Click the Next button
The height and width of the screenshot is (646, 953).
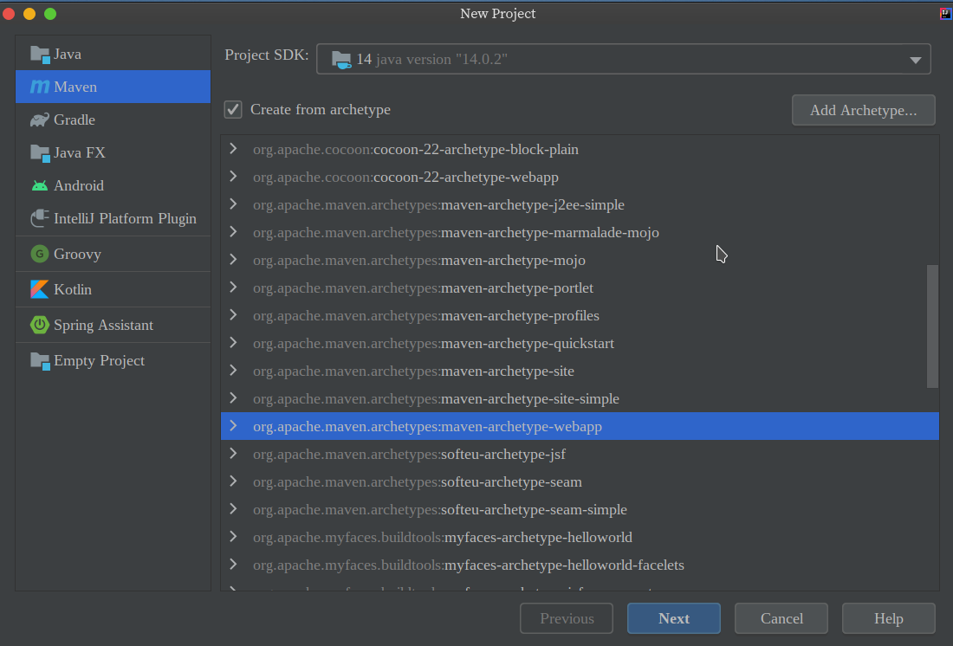pyautogui.click(x=674, y=618)
